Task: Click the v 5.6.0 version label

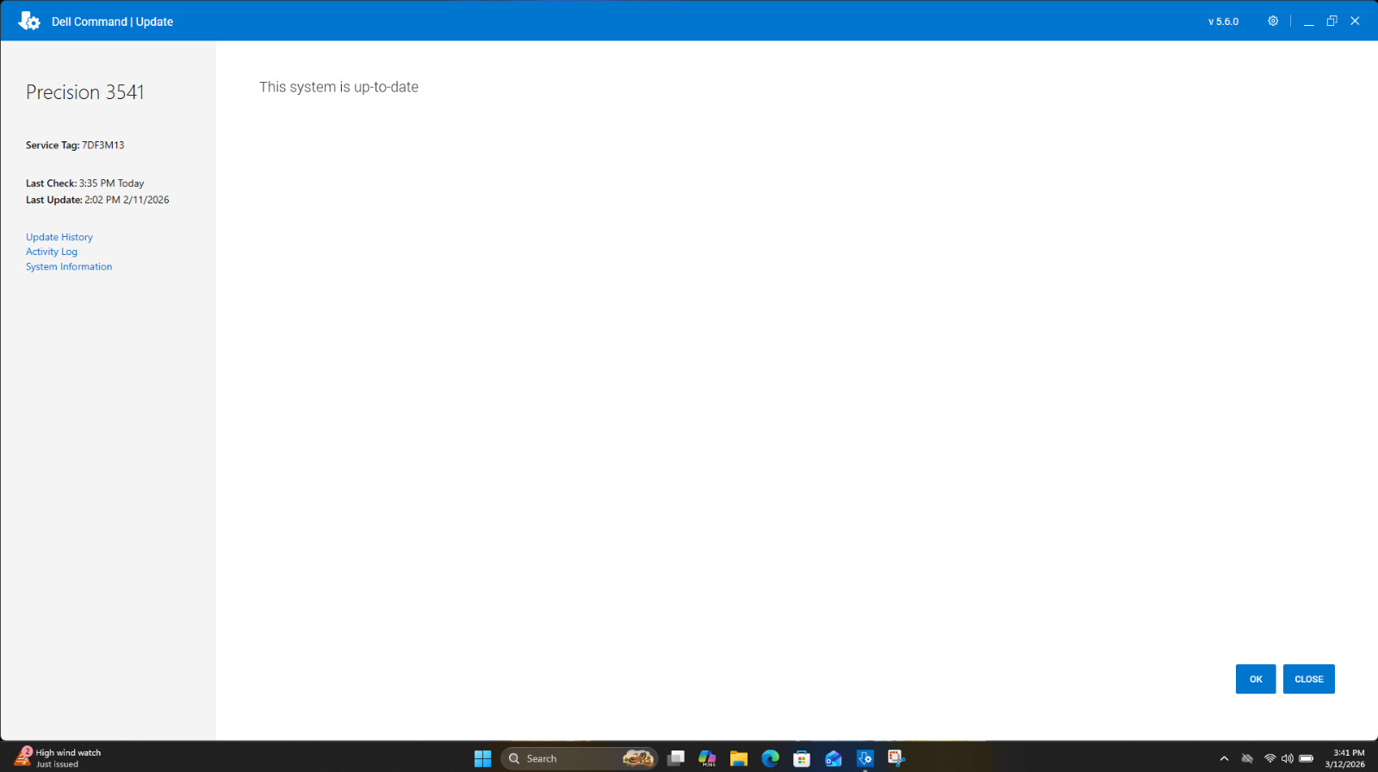Action: [x=1223, y=22]
